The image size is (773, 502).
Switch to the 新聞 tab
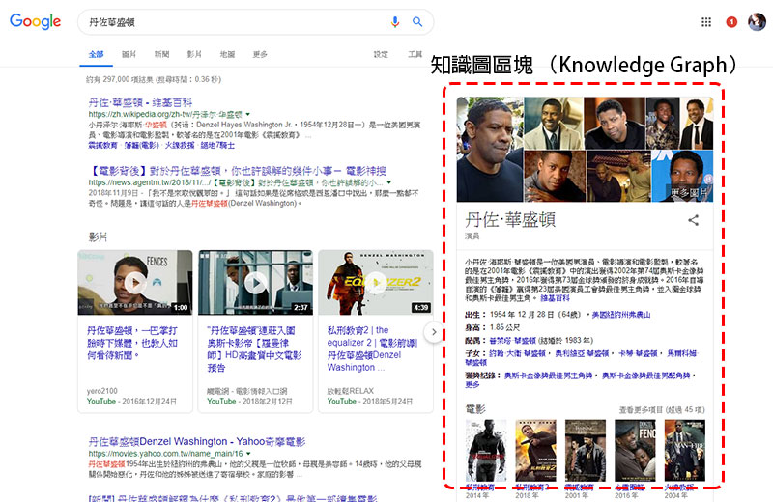[161, 54]
